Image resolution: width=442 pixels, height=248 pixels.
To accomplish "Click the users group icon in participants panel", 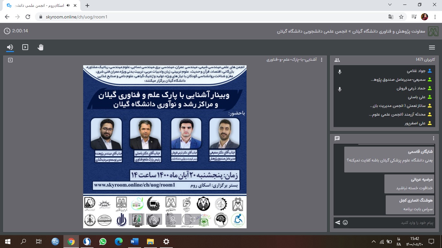I will [x=337, y=60].
